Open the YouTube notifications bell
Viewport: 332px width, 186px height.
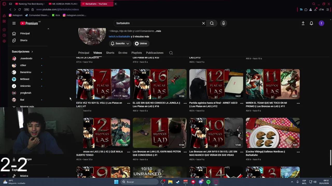(x=312, y=23)
